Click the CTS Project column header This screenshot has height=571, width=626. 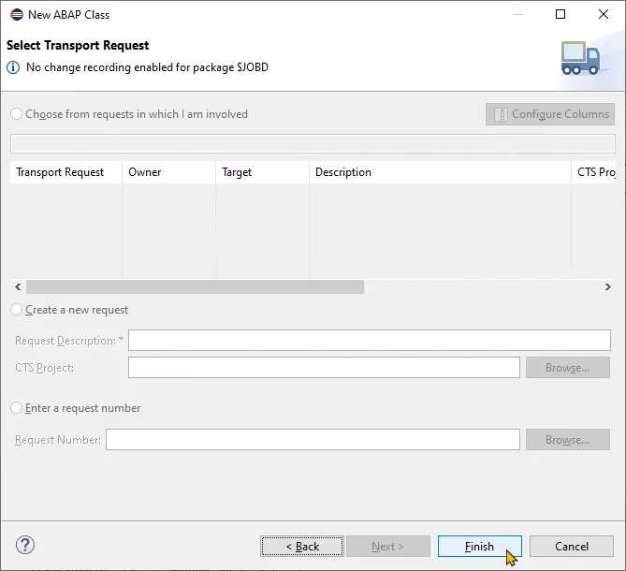tap(593, 172)
